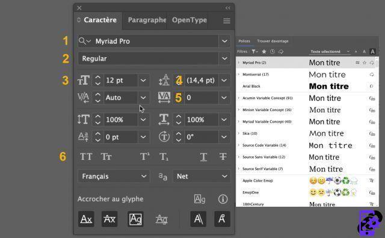
Task: Toggle Superscript text style
Action: [x=145, y=156]
